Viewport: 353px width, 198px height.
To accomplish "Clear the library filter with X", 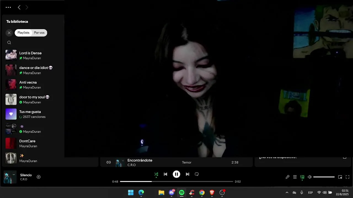I will pos(9,33).
